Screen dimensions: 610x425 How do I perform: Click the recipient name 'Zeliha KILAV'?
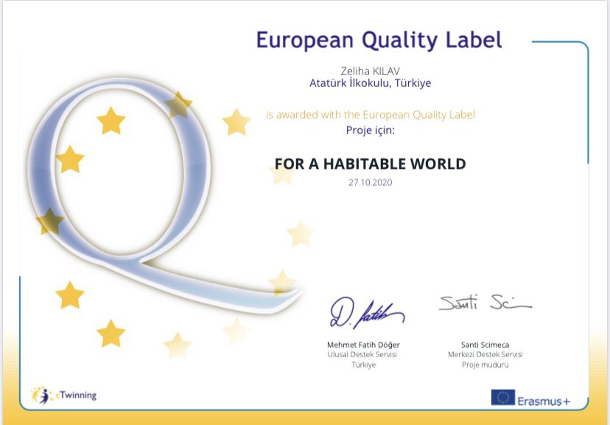370,71
